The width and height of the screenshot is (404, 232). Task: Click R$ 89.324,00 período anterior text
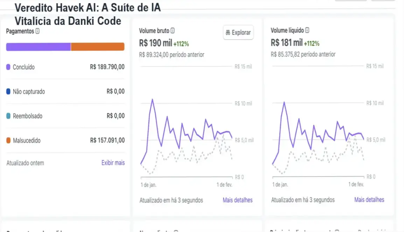tap(172, 55)
